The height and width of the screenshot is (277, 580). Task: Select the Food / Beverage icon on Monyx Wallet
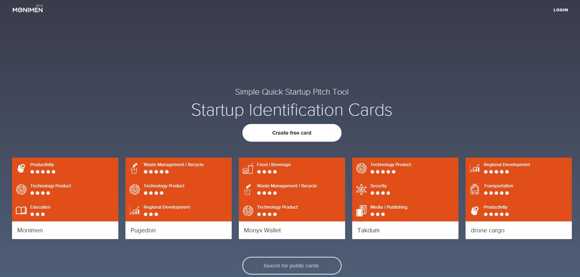click(x=248, y=168)
